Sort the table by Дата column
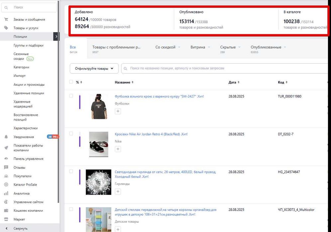The width and height of the screenshot is (331, 232). click(x=234, y=82)
